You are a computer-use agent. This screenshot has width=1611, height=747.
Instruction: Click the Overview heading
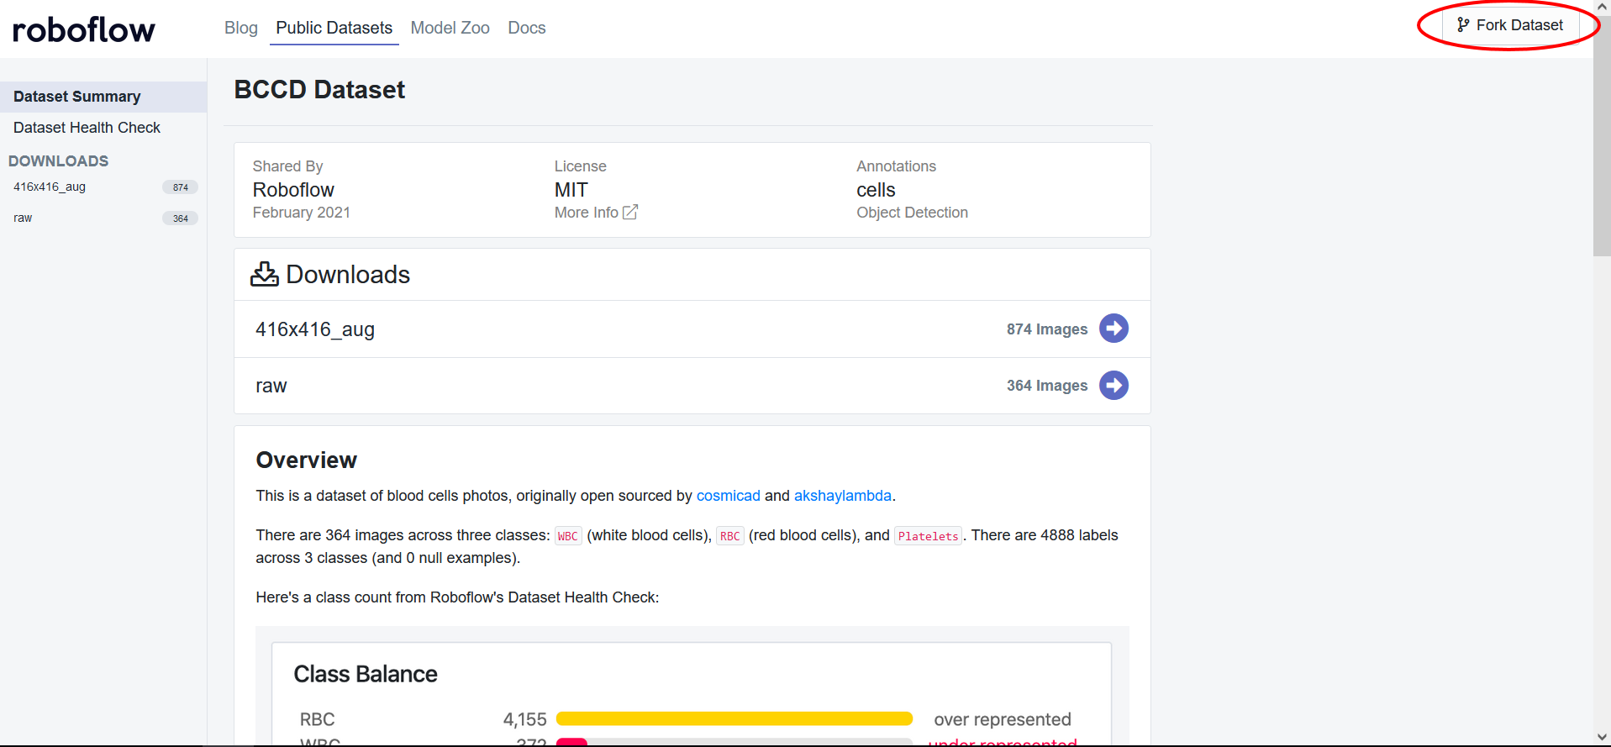307,460
